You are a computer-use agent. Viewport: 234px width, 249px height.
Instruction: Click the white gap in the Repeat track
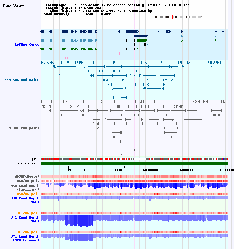140,159
